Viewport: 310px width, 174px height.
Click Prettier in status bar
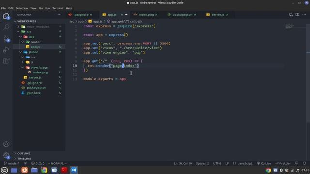pyautogui.click(x=283, y=163)
